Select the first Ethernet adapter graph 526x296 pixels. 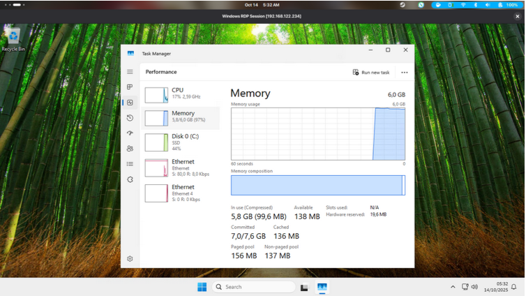(156, 168)
